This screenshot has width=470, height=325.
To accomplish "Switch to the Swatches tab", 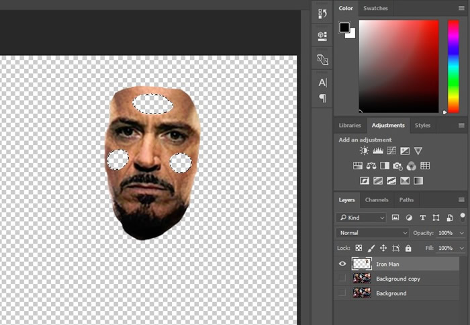I will point(375,8).
